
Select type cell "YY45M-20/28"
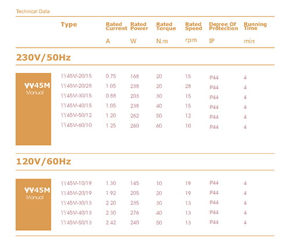pos(76,86)
